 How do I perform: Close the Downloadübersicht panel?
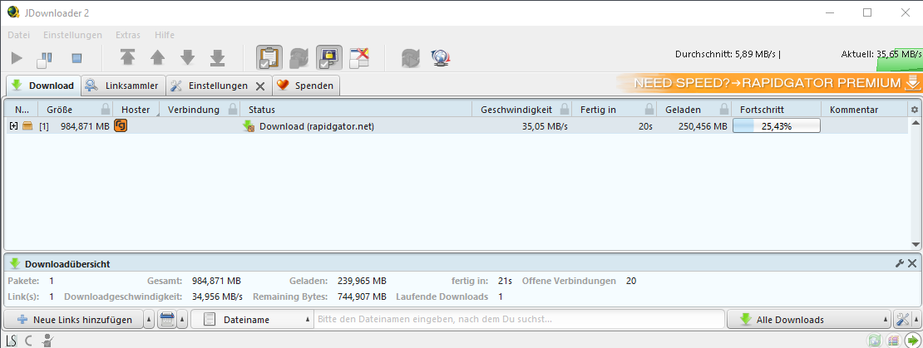tap(912, 263)
